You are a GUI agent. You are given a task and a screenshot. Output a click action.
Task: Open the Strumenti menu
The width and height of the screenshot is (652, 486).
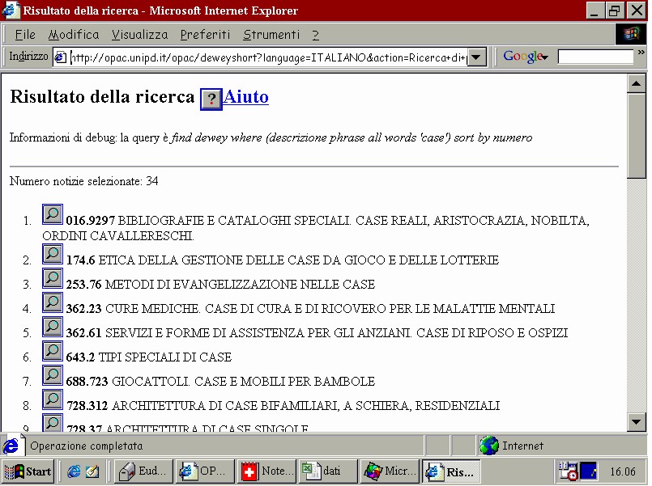(x=271, y=35)
